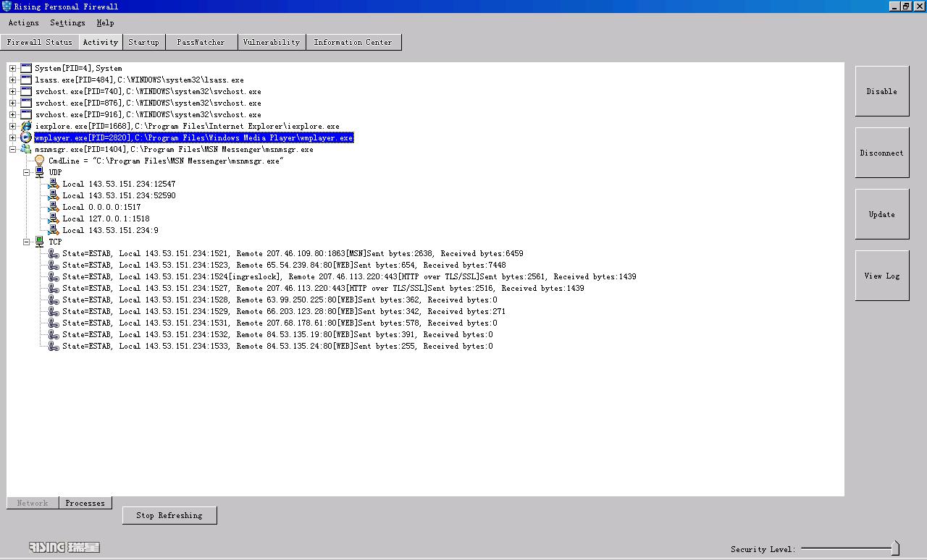Click the UDP 143.53.151.234:9 endpoint icon

(x=54, y=230)
